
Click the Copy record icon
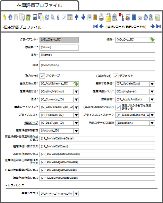point(22,17)
